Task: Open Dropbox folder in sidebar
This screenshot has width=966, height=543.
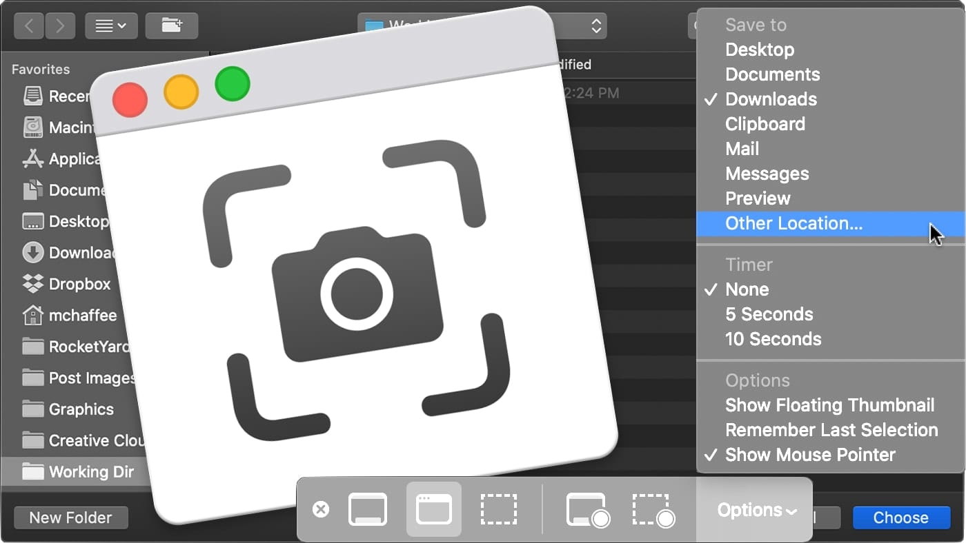Action: pyautogui.click(x=79, y=284)
